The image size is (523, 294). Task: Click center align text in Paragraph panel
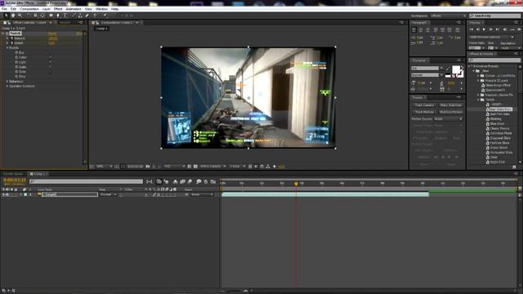click(421, 30)
